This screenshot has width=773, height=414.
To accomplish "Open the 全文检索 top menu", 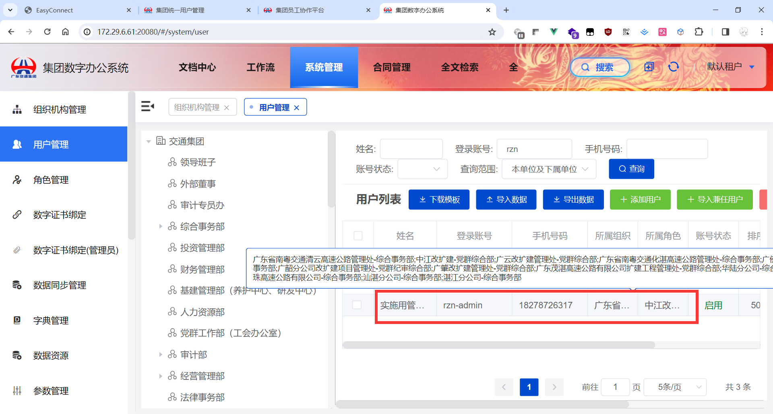I will (x=460, y=68).
